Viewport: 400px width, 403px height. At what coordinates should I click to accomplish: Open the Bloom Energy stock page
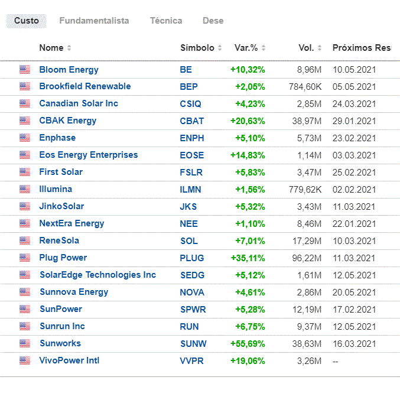click(69, 70)
